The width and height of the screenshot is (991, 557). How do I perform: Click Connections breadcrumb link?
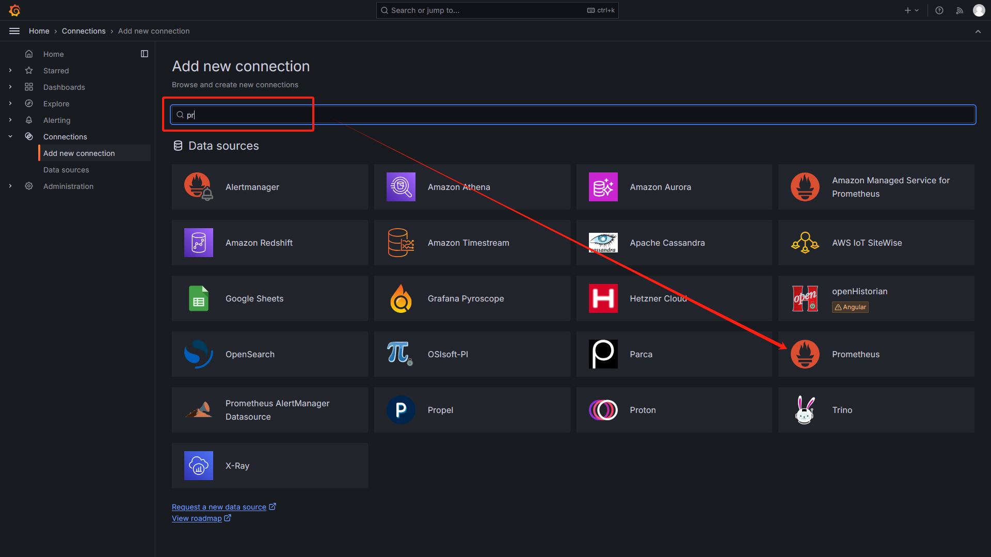(84, 31)
